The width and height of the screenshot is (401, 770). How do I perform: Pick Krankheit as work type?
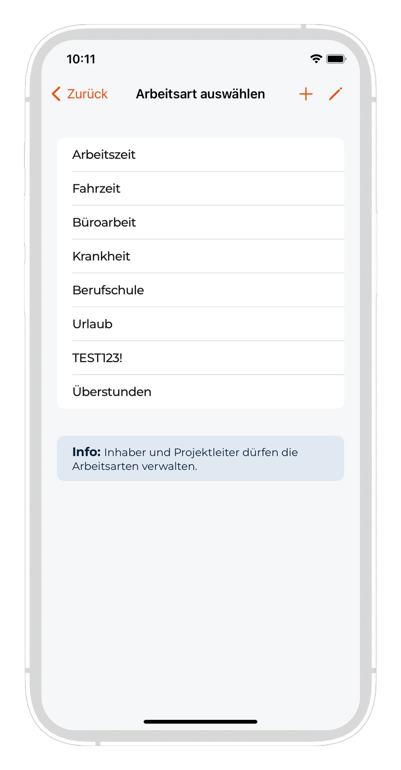(x=200, y=256)
